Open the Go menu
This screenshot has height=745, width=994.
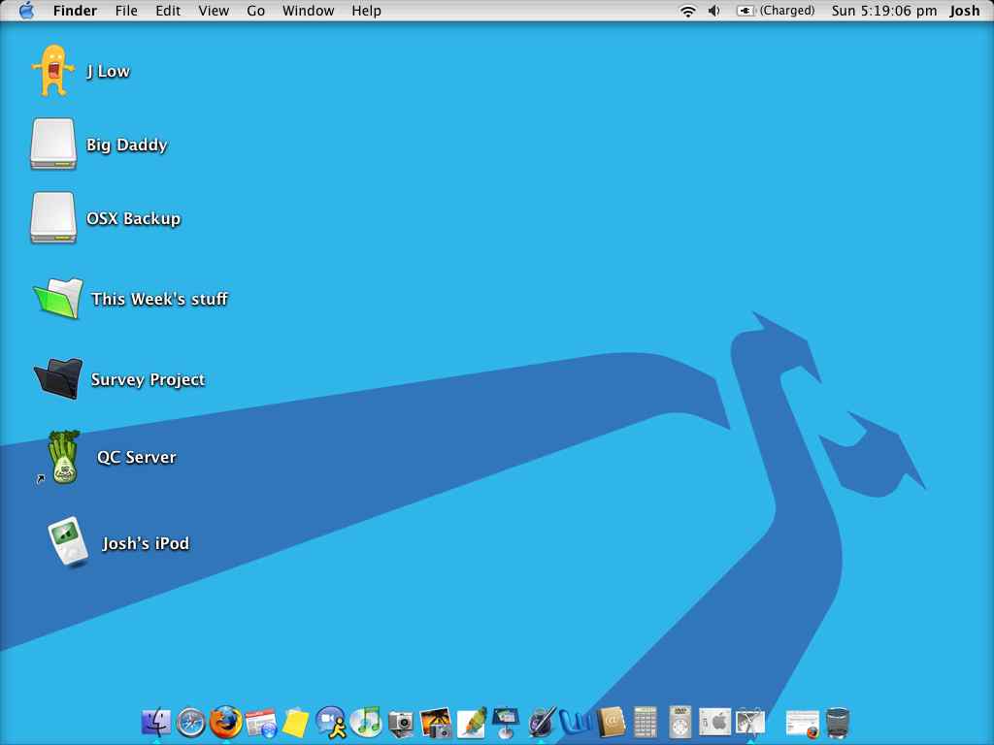tap(255, 11)
